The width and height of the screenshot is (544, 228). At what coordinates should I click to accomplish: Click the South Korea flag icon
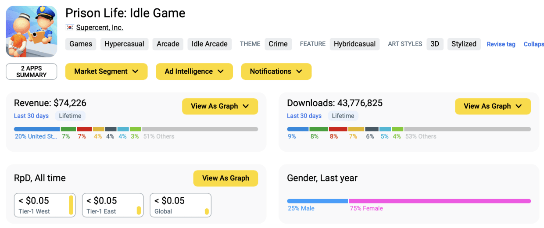point(70,28)
